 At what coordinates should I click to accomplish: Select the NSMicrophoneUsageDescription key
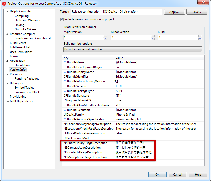click(x=85, y=157)
